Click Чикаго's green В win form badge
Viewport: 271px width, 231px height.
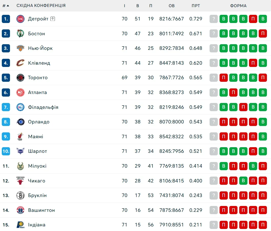[243, 181]
